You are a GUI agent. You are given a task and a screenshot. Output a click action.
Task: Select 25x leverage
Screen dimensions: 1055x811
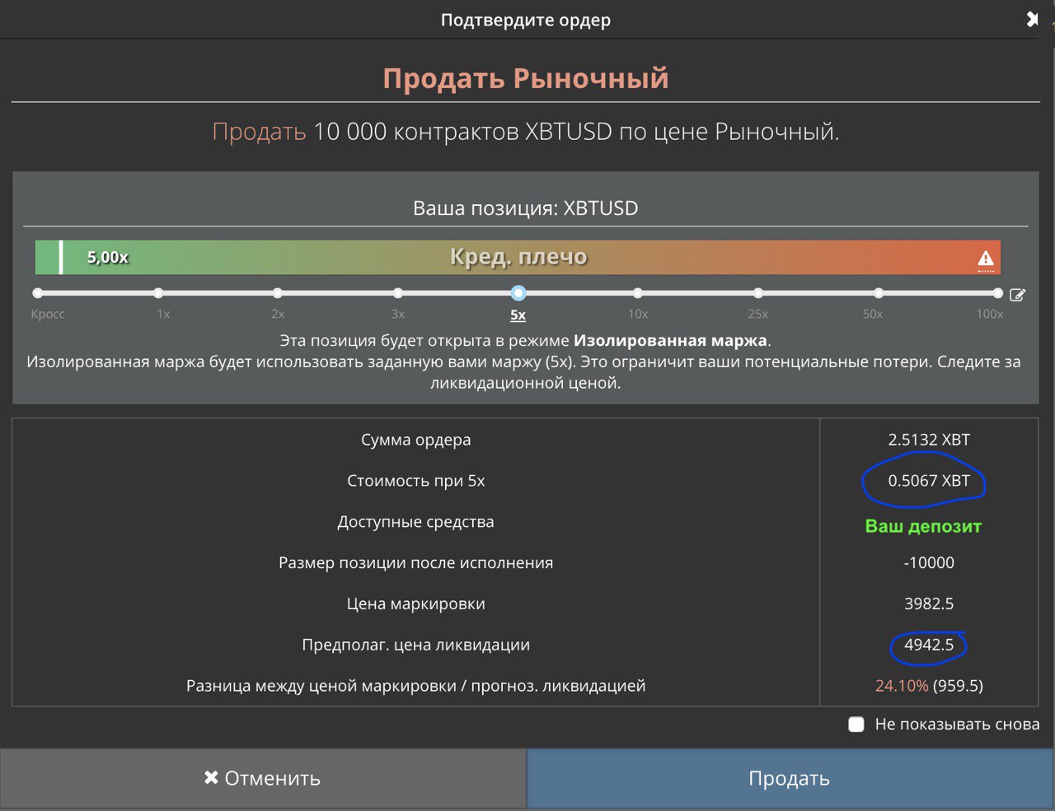[757, 292]
